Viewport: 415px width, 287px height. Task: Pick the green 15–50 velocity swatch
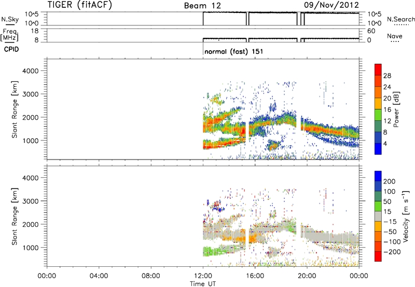378,206
